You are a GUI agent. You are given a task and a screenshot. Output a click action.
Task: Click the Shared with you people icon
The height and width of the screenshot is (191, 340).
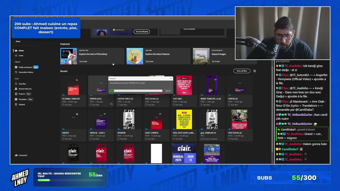pyautogui.click(x=16, y=89)
